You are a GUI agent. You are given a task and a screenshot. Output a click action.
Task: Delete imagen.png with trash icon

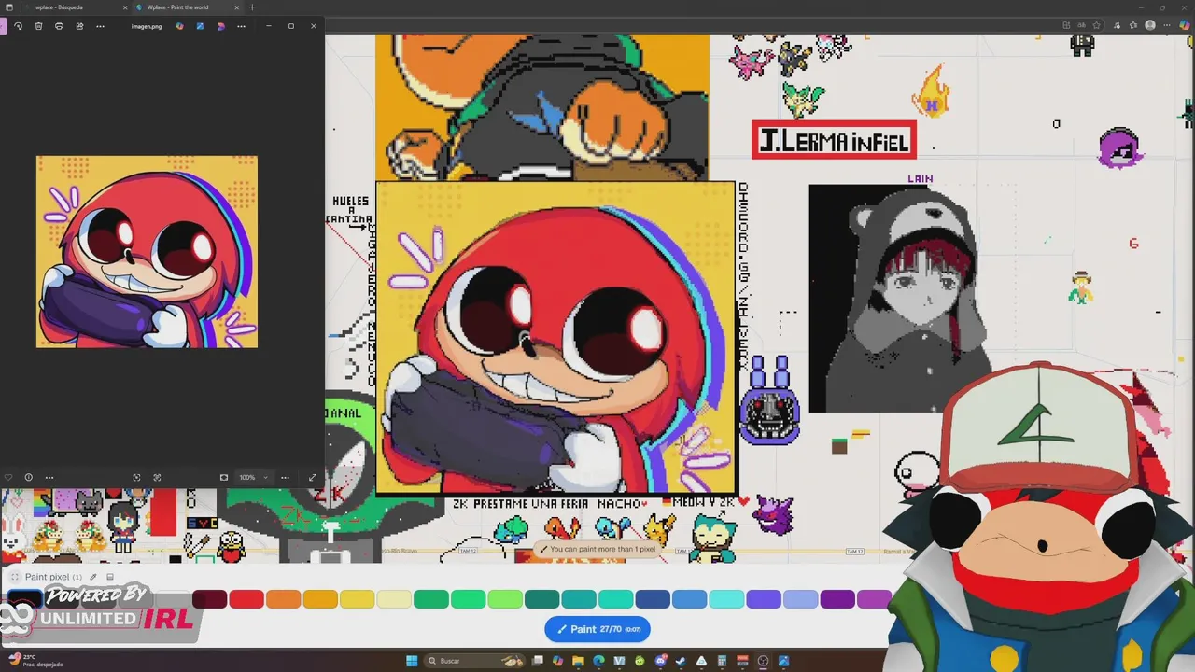pos(38,26)
